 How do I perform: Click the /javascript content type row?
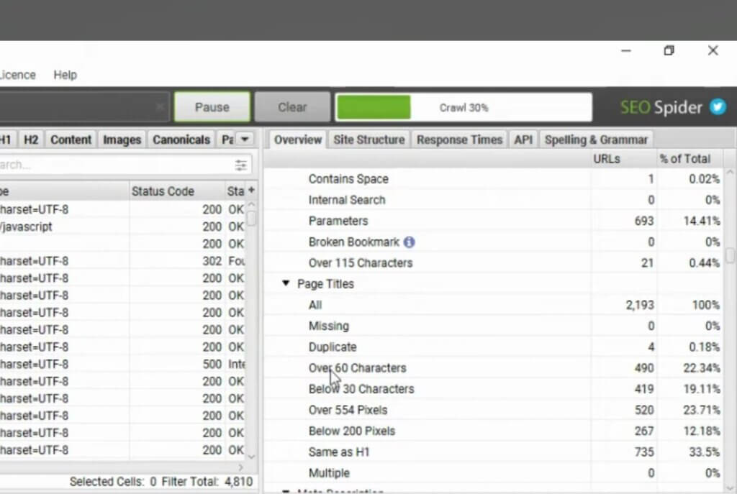pos(122,227)
